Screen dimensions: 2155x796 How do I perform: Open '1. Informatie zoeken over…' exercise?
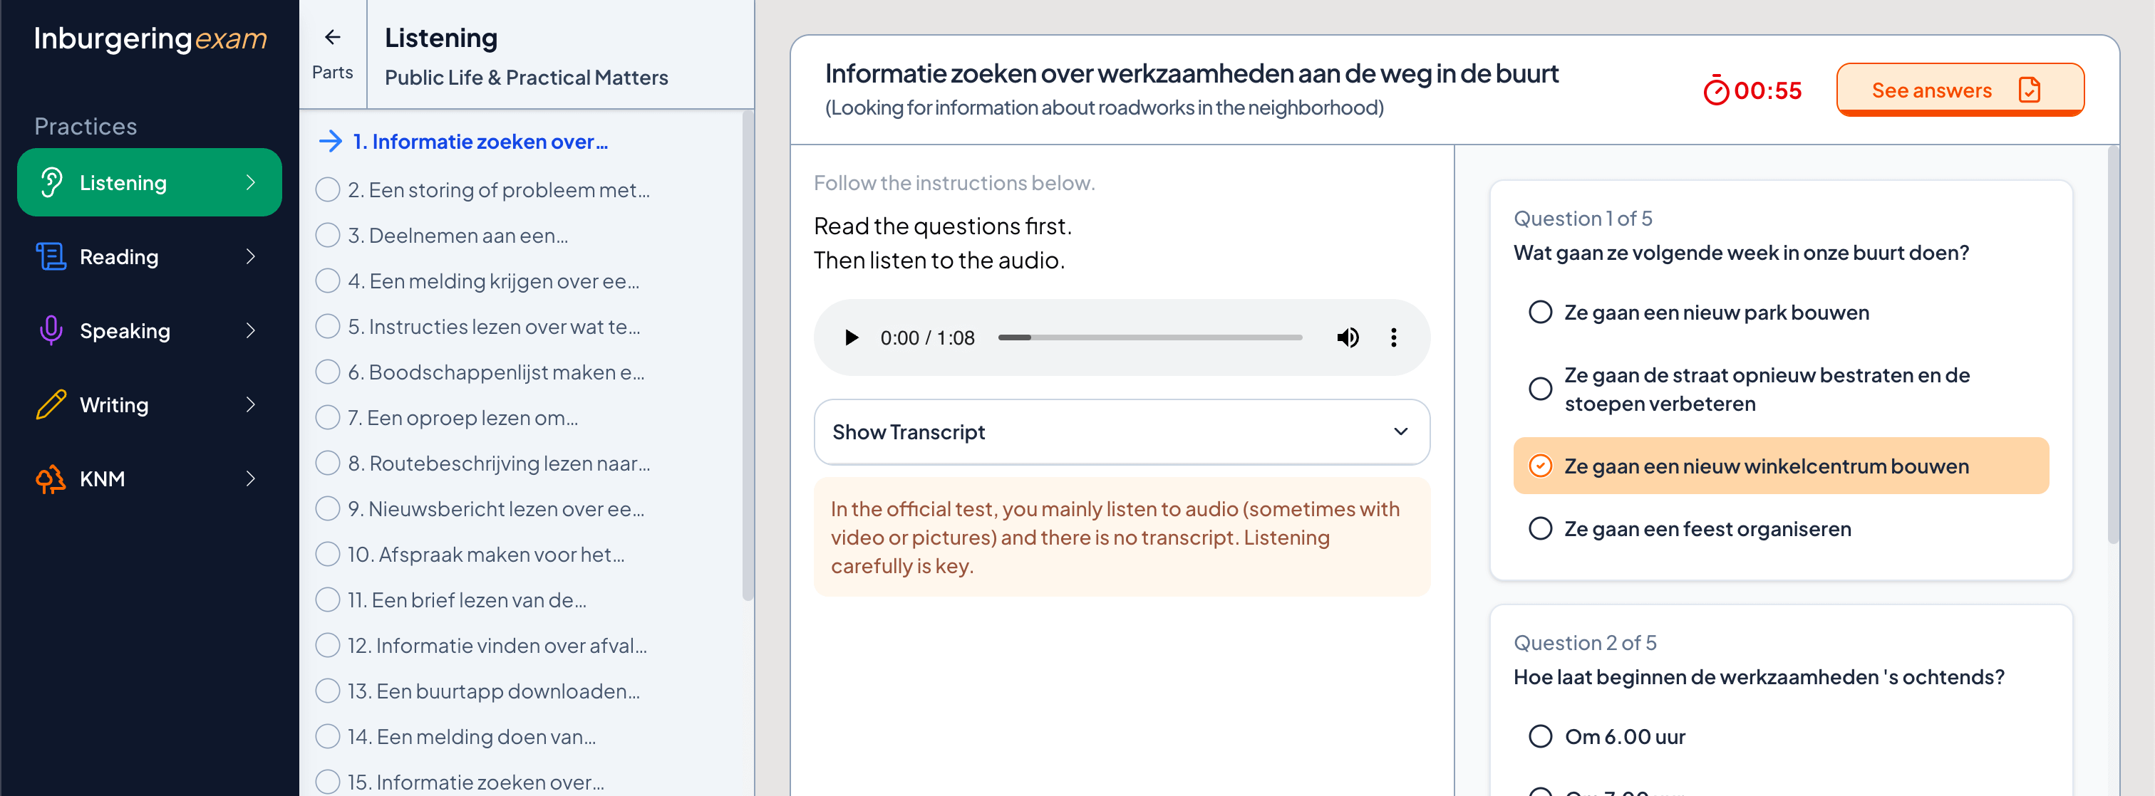pyautogui.click(x=480, y=141)
